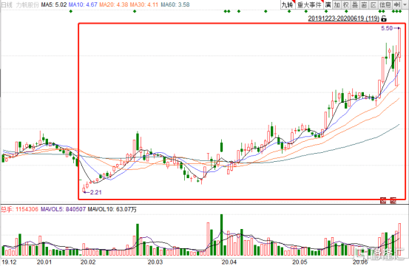
Task: Click the 20191223-20200619 date range link
Action: 343,18
